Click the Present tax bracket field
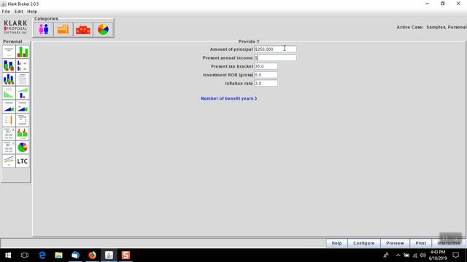The width and height of the screenshot is (467, 262). [x=266, y=66]
